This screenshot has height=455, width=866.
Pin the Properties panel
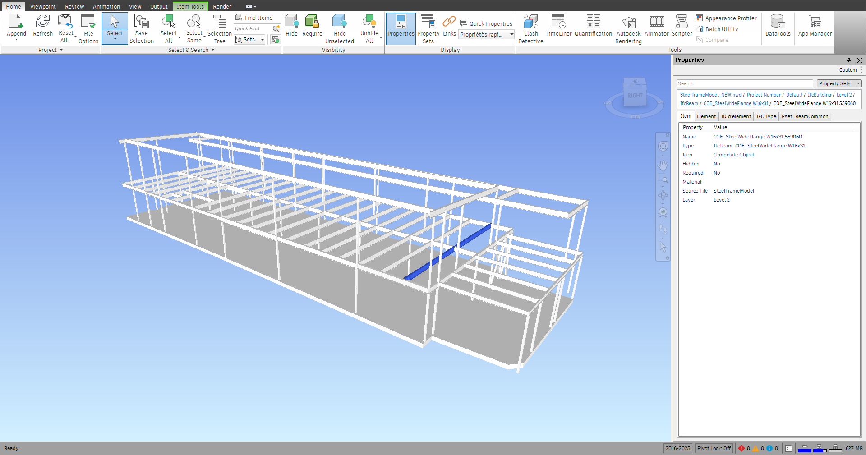[848, 60]
